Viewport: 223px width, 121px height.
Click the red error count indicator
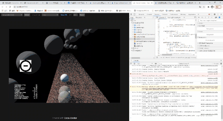209,14
